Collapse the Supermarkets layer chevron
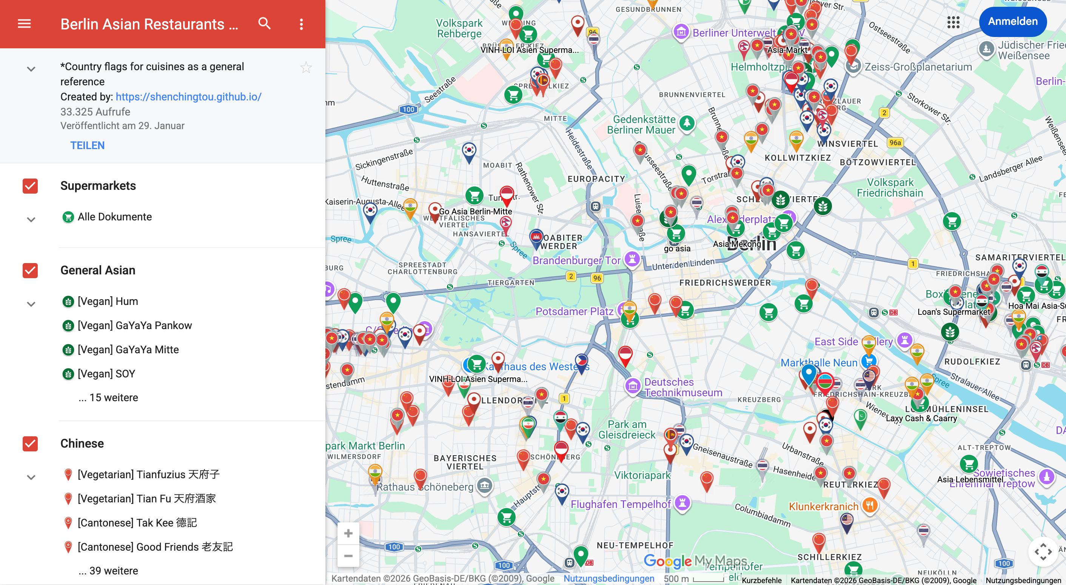 pyautogui.click(x=31, y=219)
